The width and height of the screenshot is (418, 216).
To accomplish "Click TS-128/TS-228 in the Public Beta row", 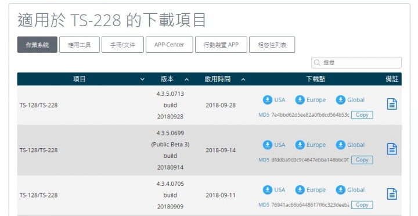I will click(x=38, y=150).
